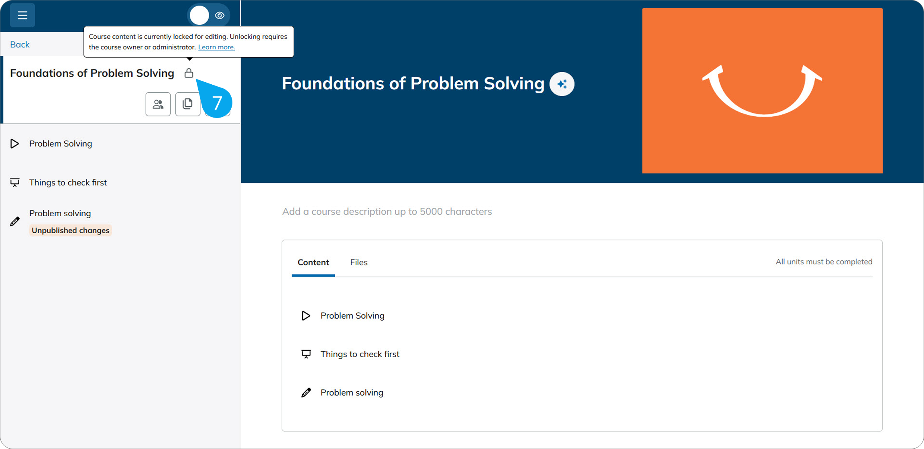Toggle the edit/preview mode switch
Image resolution: width=924 pixels, height=449 pixels.
(x=209, y=15)
